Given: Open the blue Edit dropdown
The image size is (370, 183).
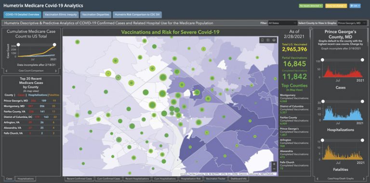Looking at the screenshot, I should [355, 6].
